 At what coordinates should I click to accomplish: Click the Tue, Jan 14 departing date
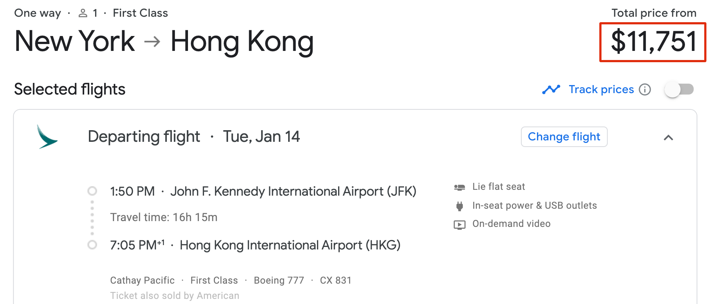coord(262,136)
